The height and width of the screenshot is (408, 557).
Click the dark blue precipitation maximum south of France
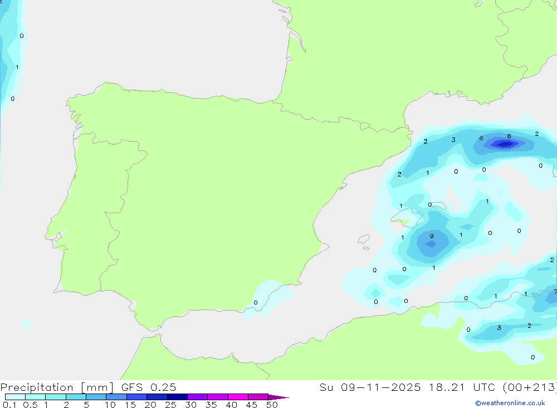click(505, 144)
